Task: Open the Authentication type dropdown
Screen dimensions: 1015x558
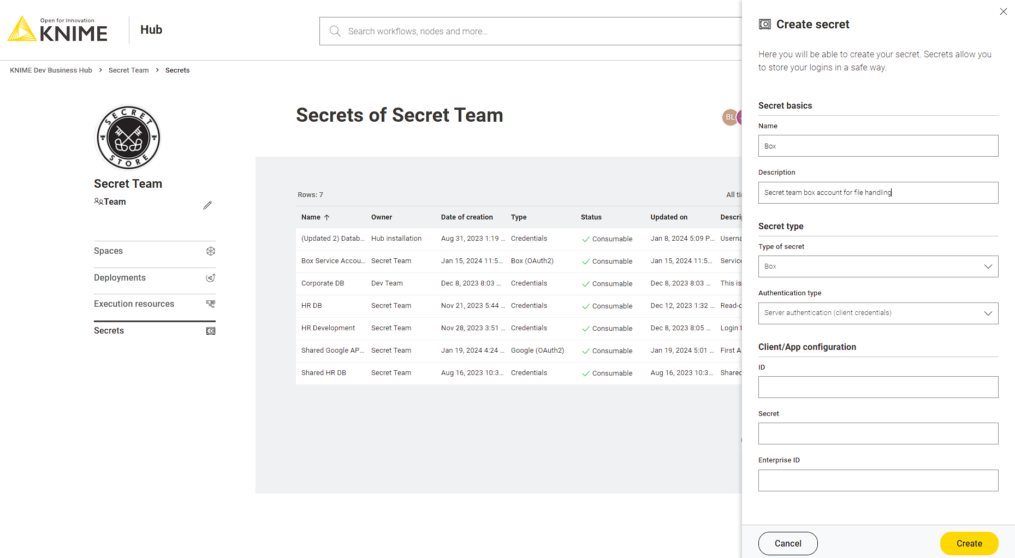Action: (x=878, y=313)
